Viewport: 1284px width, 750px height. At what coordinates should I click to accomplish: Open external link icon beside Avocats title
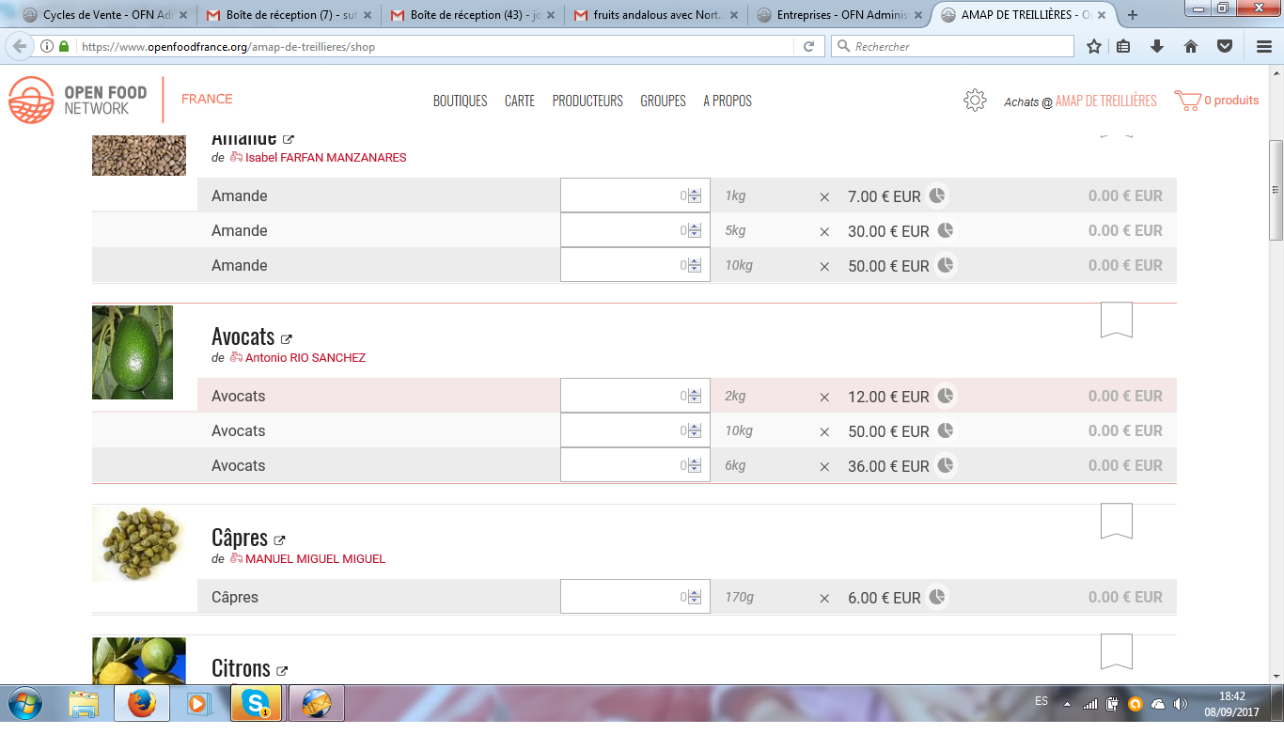click(x=287, y=339)
